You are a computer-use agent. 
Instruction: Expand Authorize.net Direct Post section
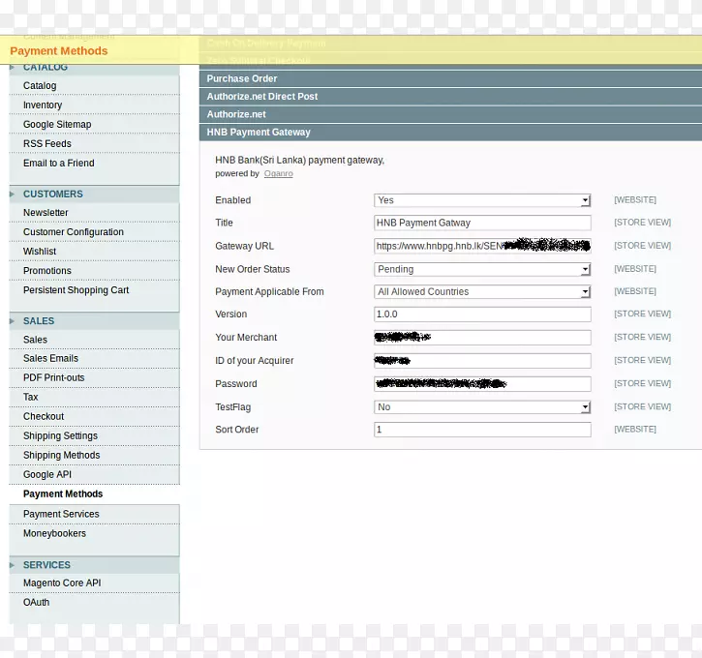point(261,97)
